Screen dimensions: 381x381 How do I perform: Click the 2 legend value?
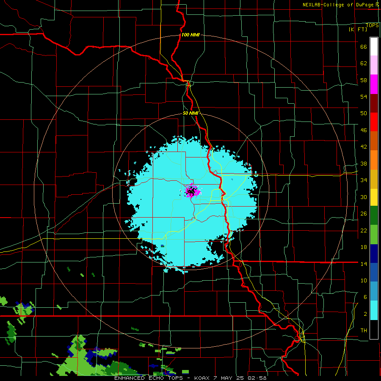point(365,314)
